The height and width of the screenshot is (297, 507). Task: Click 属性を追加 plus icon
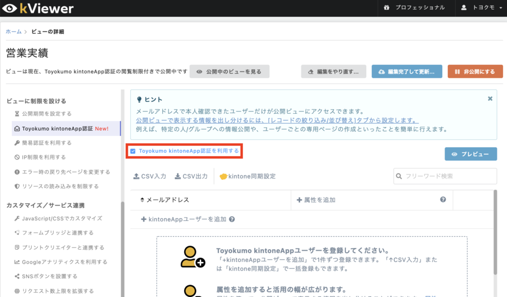coord(299,200)
